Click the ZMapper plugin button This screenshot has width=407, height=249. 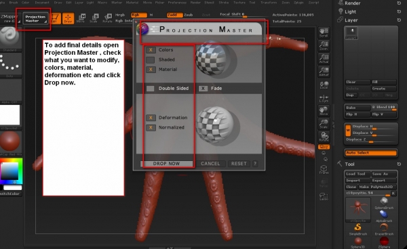(x=10, y=19)
